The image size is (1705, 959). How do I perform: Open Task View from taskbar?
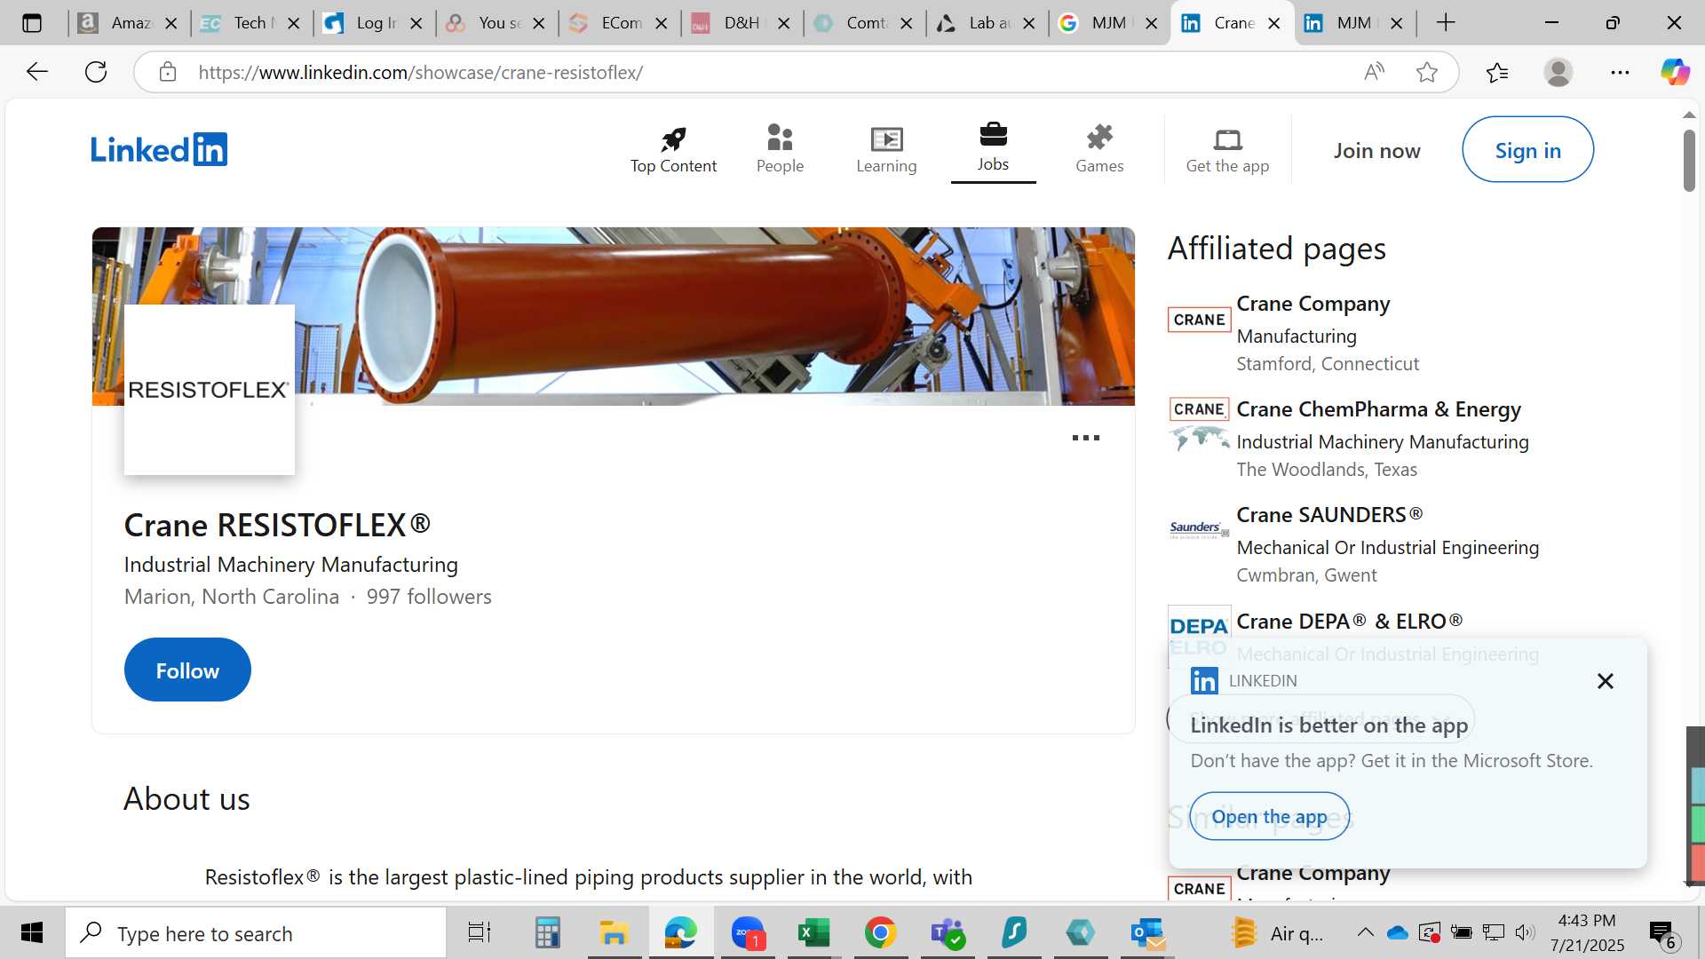(480, 932)
